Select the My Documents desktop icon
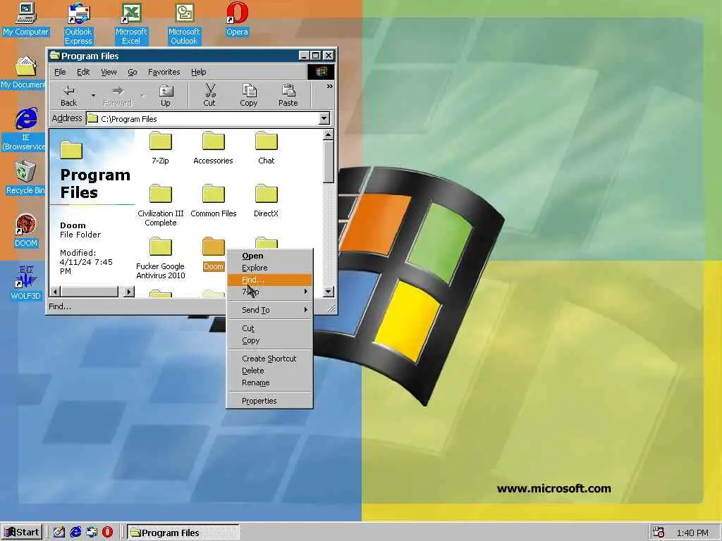Image resolution: width=722 pixels, height=541 pixels. point(23,73)
